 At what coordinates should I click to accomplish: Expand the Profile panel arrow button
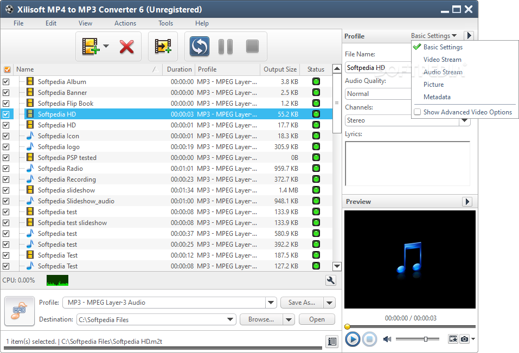point(469,35)
